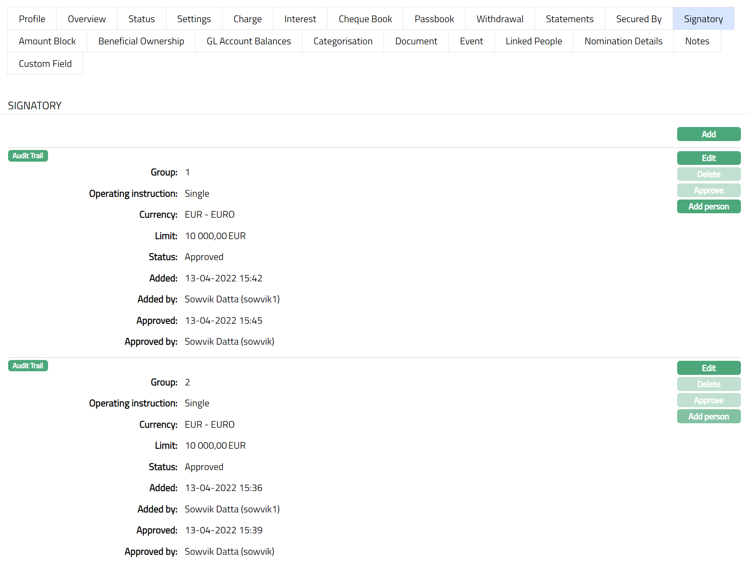The height and width of the screenshot is (568, 749).
Task: Select the Statements tab
Action: [x=569, y=19]
